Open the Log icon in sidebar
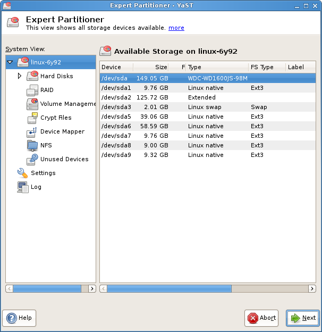Screen dimensions: 322x332 22,187
